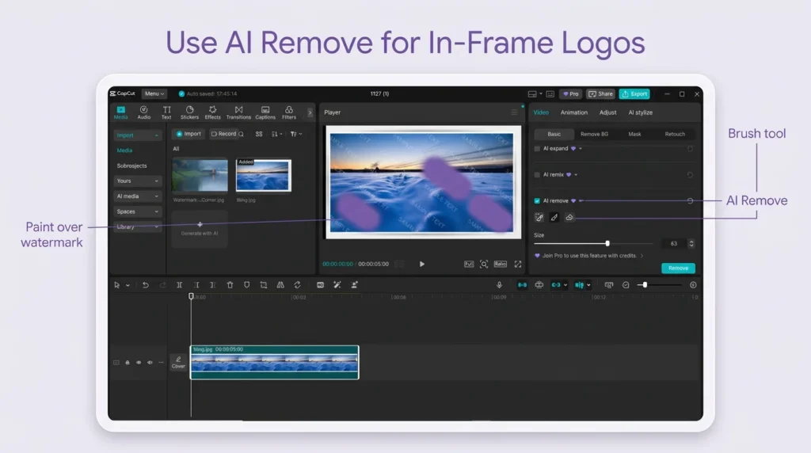Expand the Menu dropdown

click(154, 93)
